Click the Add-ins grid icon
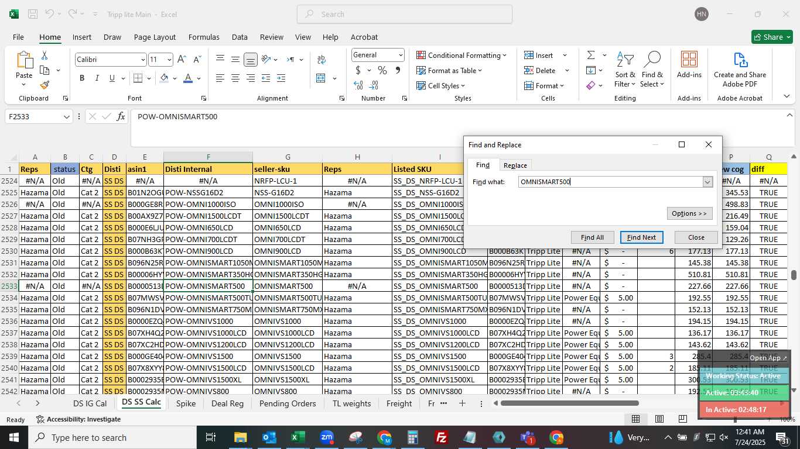 click(689, 60)
